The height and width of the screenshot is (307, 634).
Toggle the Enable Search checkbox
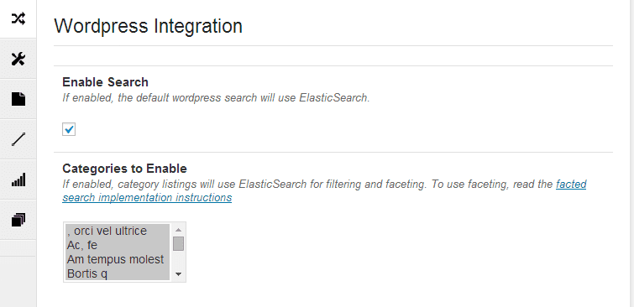69,129
